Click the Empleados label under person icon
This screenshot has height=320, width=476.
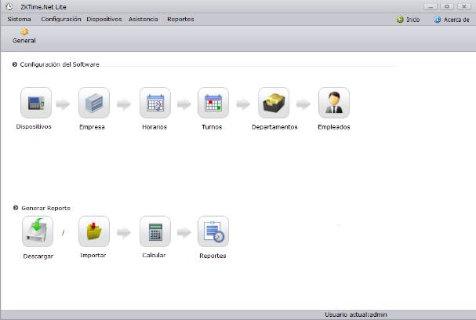coord(334,127)
